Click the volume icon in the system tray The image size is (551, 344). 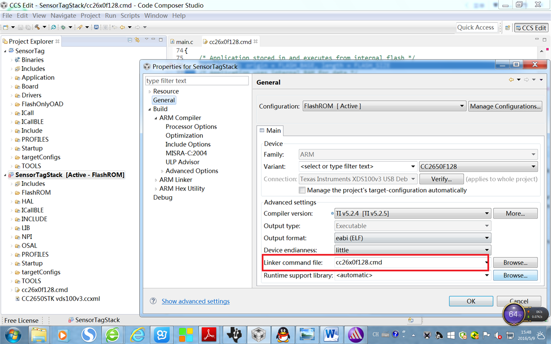pyautogui.click(x=498, y=335)
